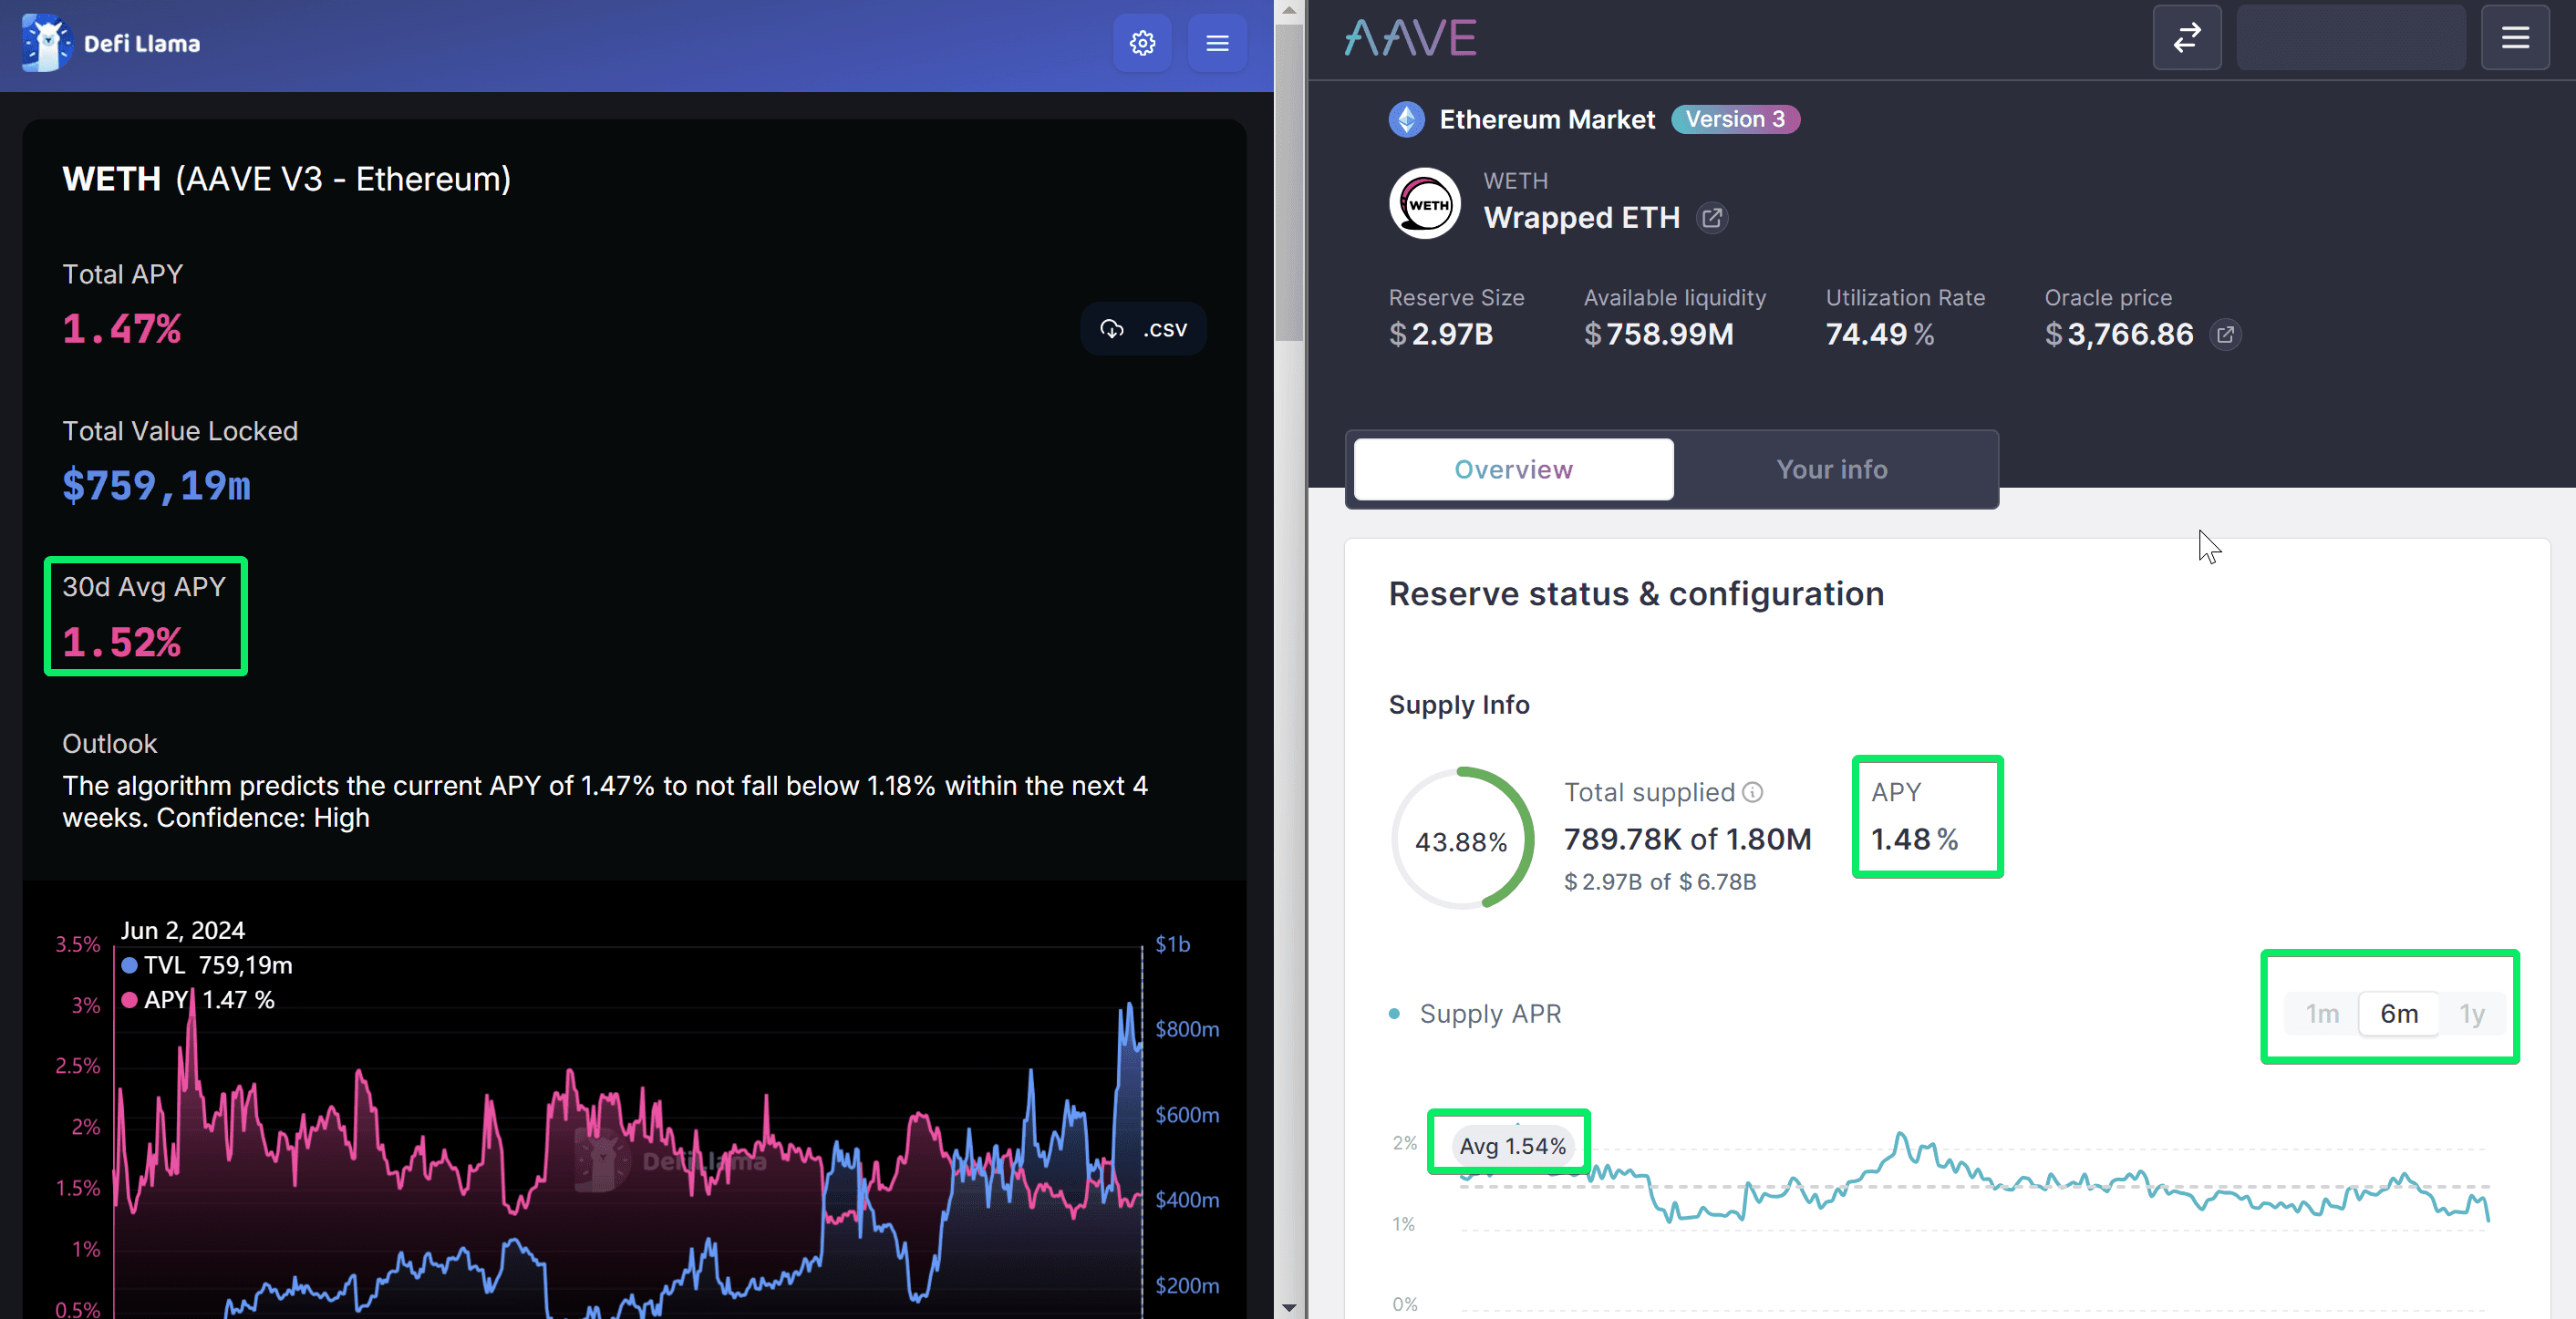Select the 1m time range
Screen dimensions: 2576x1319
point(2322,1014)
